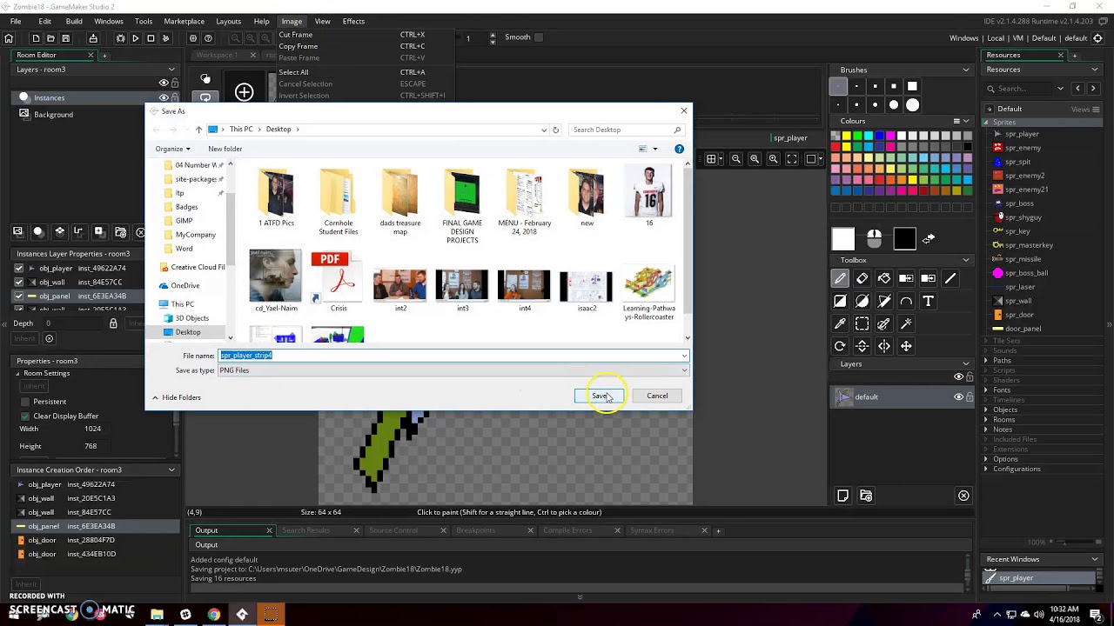Collapse the Brushes panel

click(x=966, y=70)
